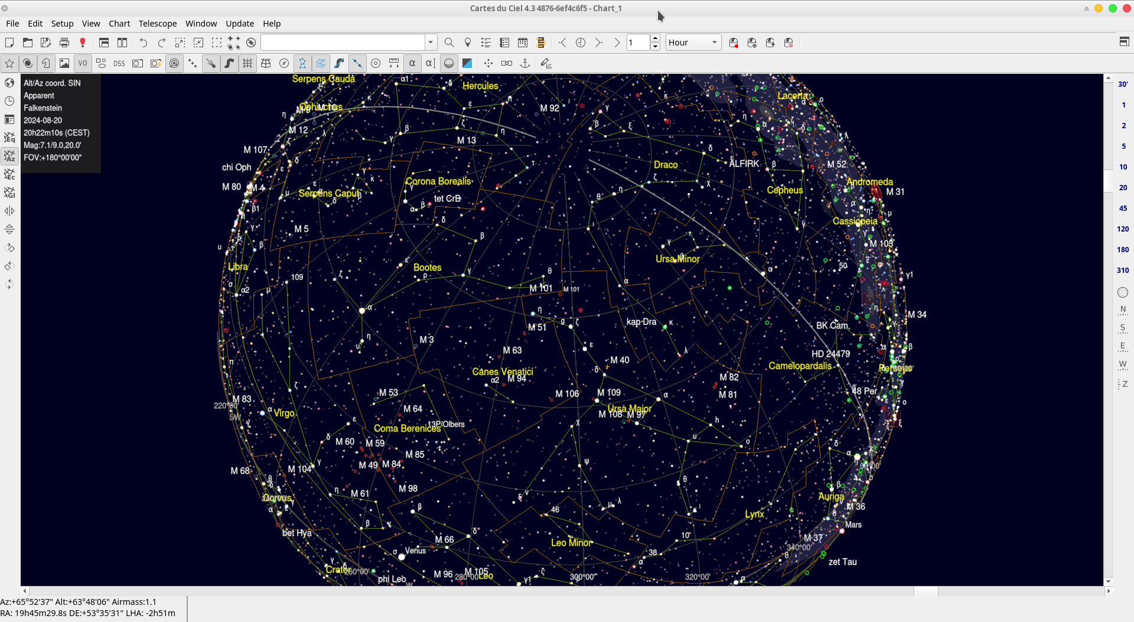Click the Tile windows vertically icon

click(x=122, y=43)
